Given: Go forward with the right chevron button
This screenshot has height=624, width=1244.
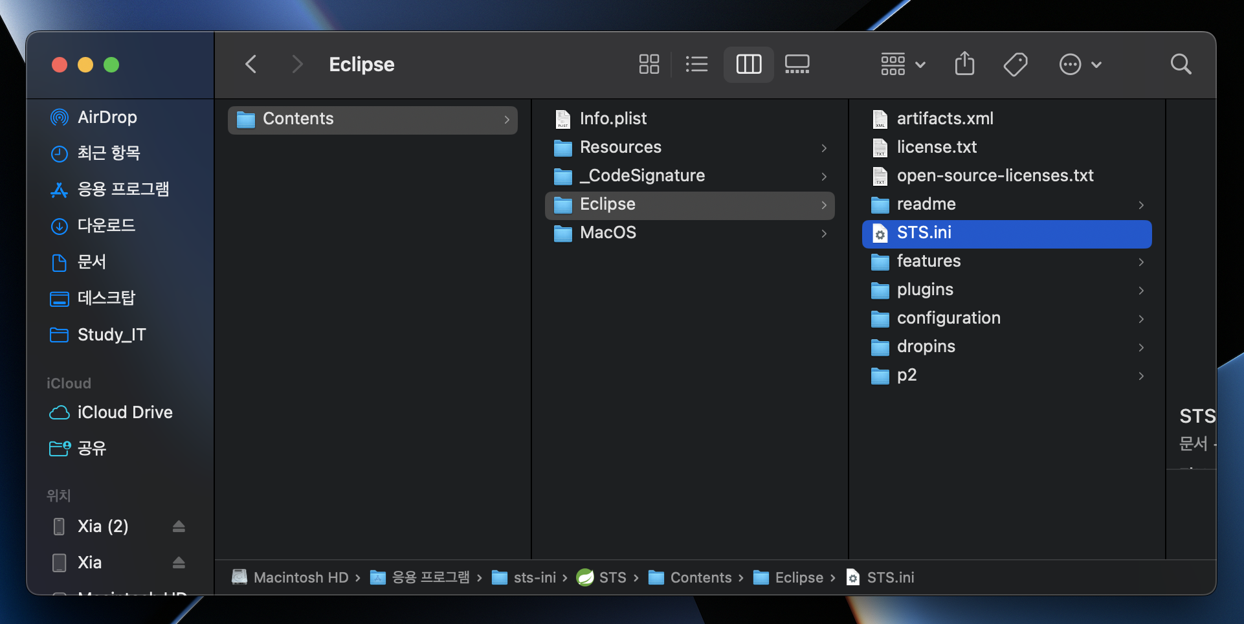Looking at the screenshot, I should 296,64.
